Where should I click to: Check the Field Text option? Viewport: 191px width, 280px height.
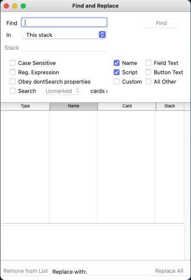click(x=148, y=63)
